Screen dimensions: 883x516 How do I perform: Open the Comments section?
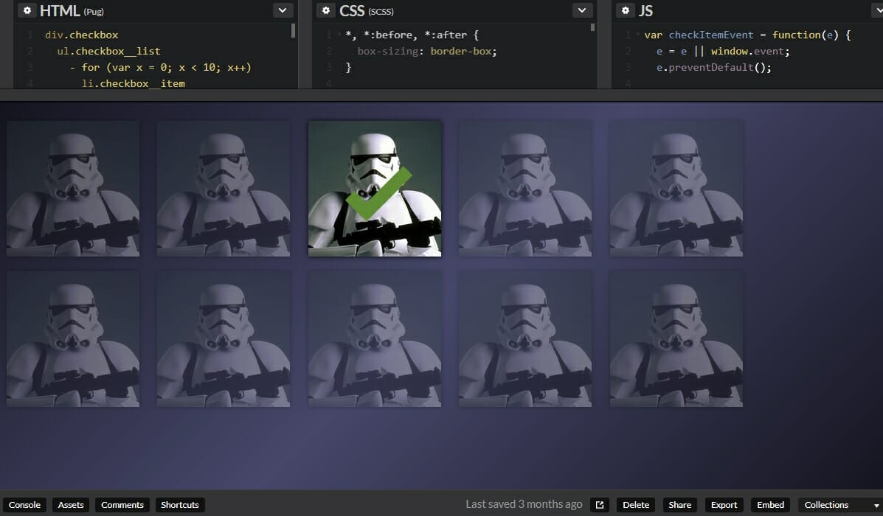122,504
